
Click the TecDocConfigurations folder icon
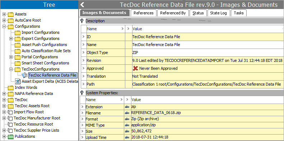tap(18, 69)
